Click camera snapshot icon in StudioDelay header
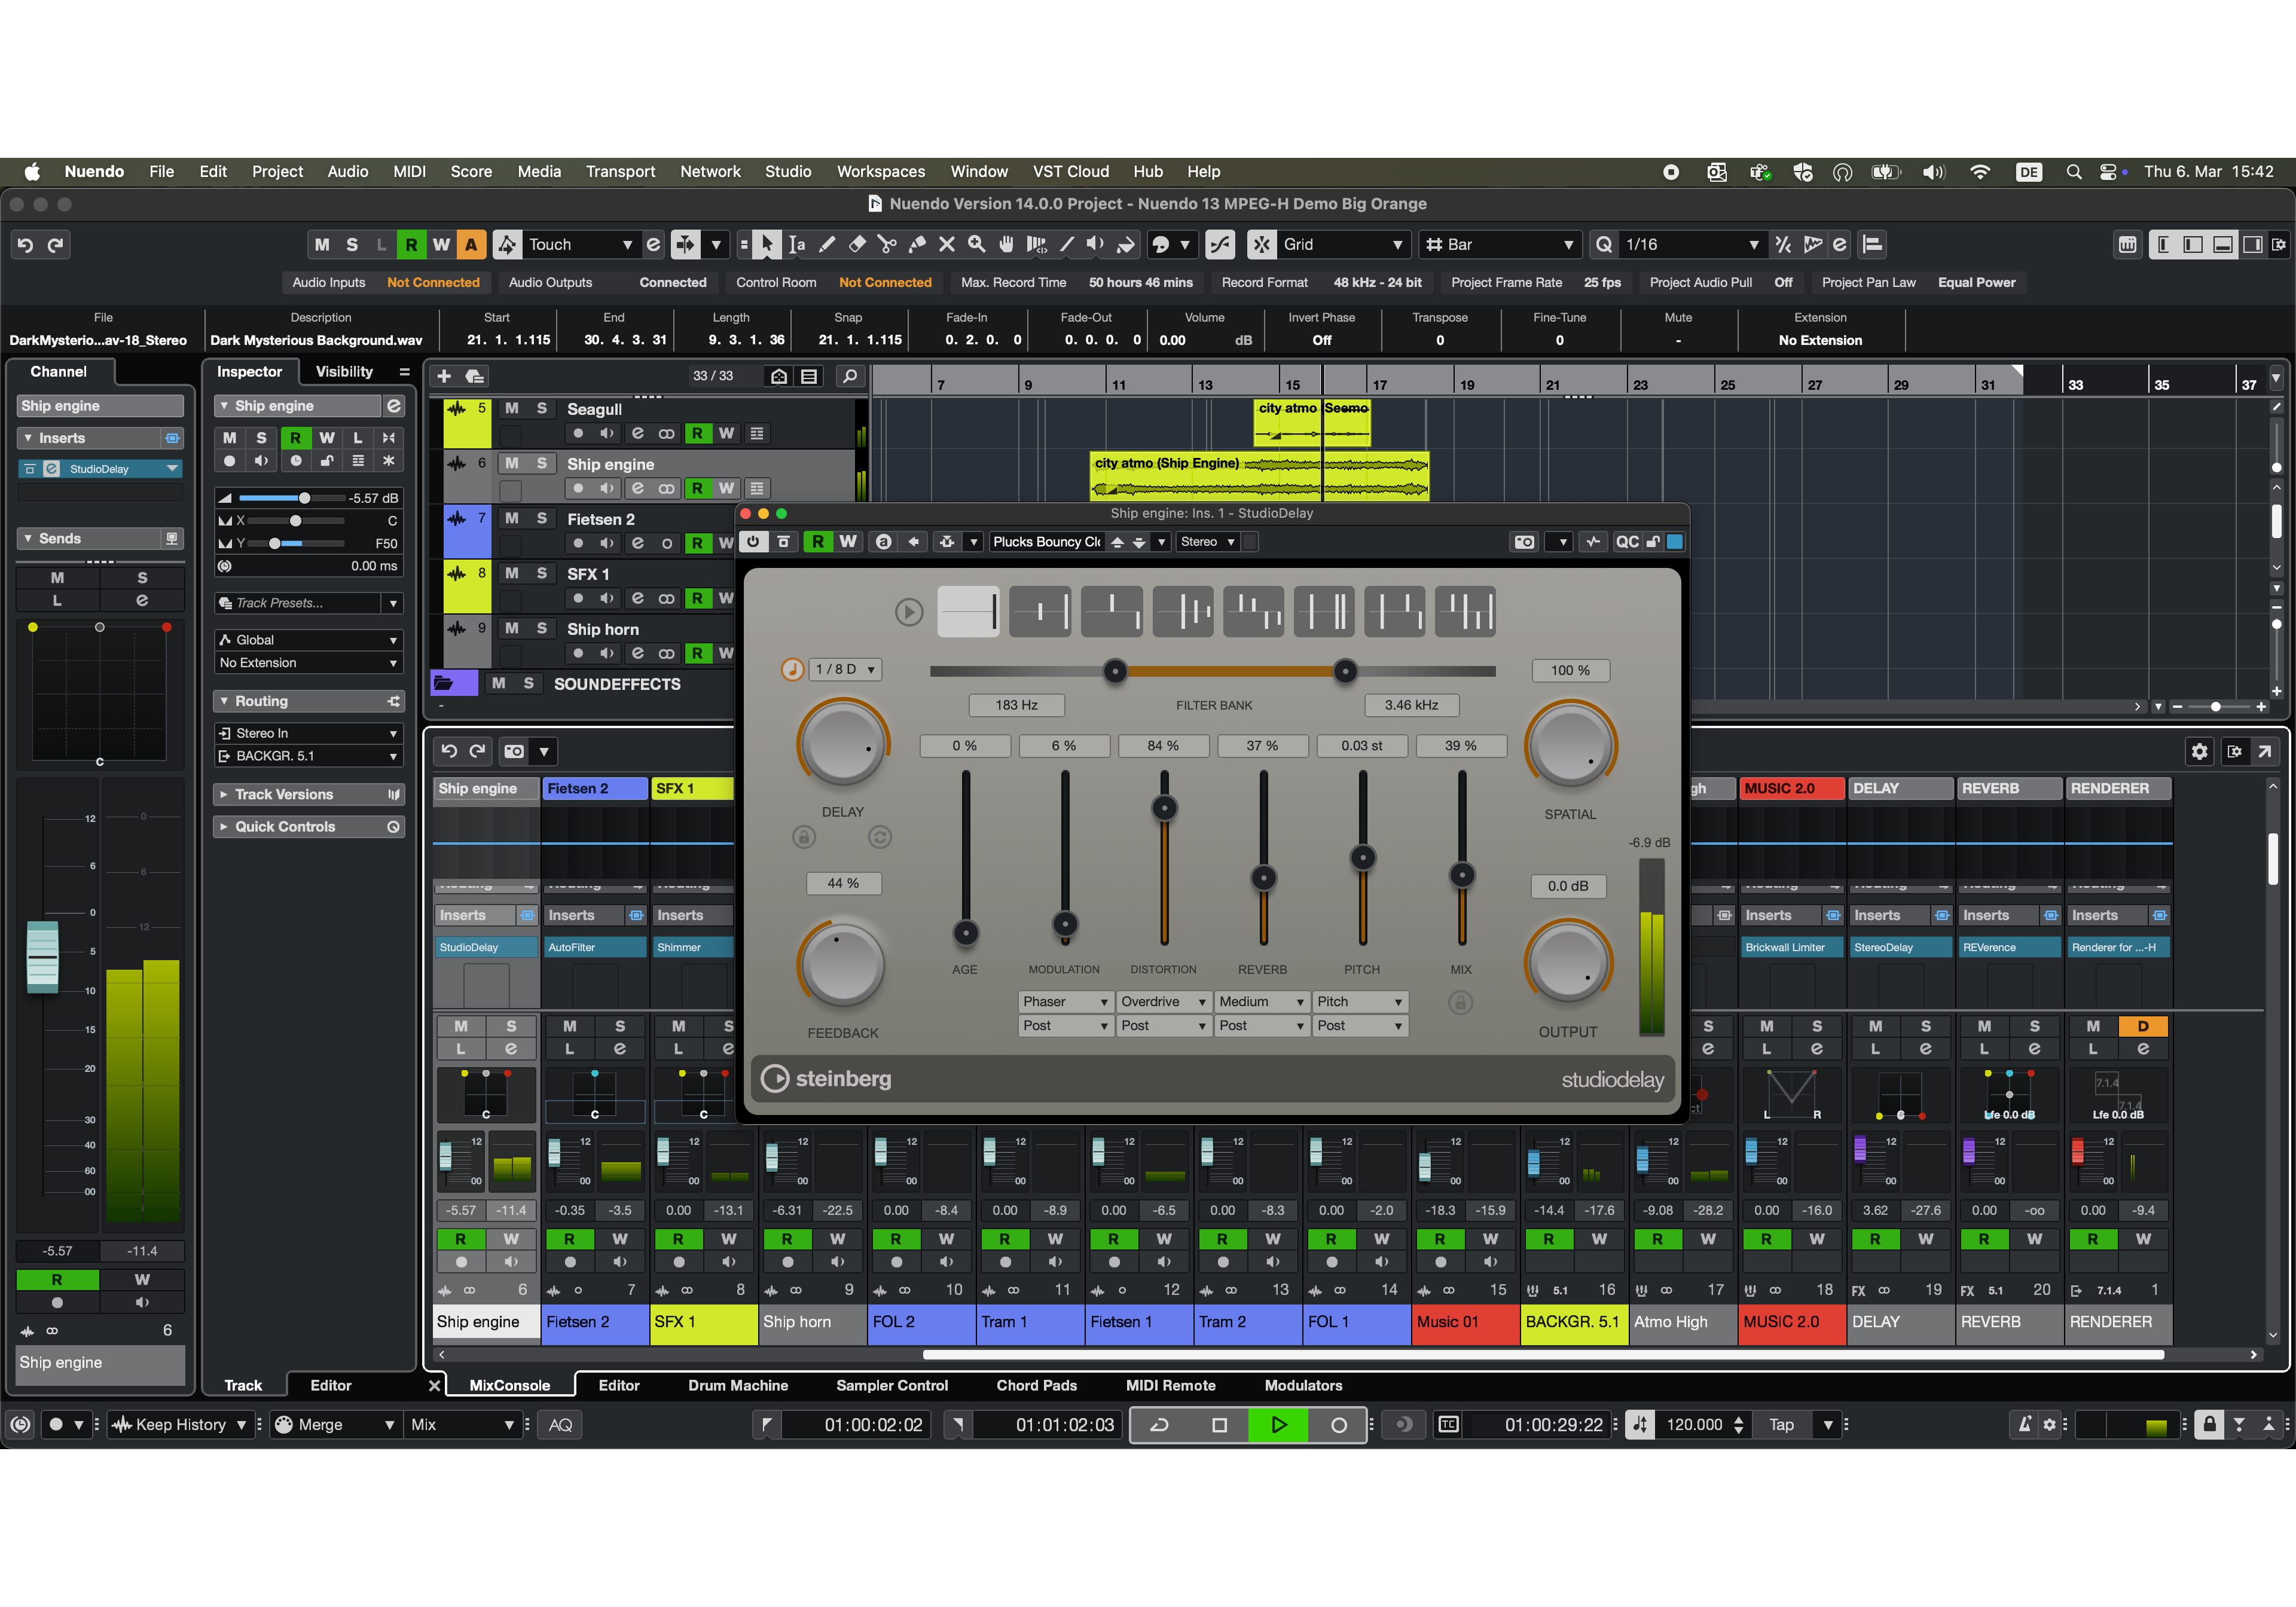Viewport: 2296px width, 1607px height. (1524, 542)
